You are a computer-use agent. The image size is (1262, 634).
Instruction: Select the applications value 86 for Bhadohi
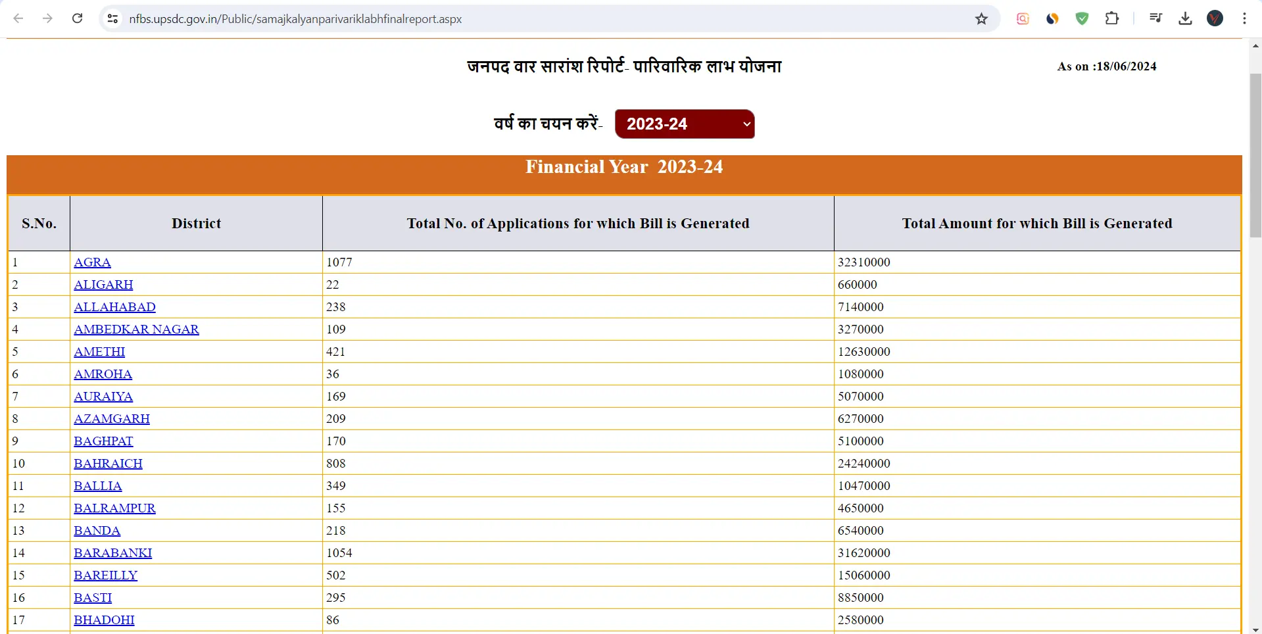pos(333,620)
